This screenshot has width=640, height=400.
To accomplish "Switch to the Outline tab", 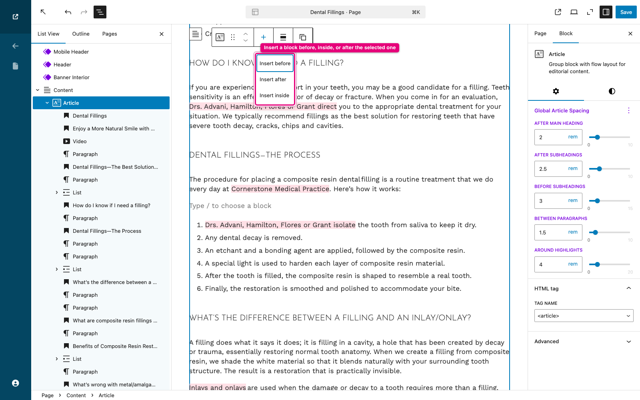I will pos(81,34).
